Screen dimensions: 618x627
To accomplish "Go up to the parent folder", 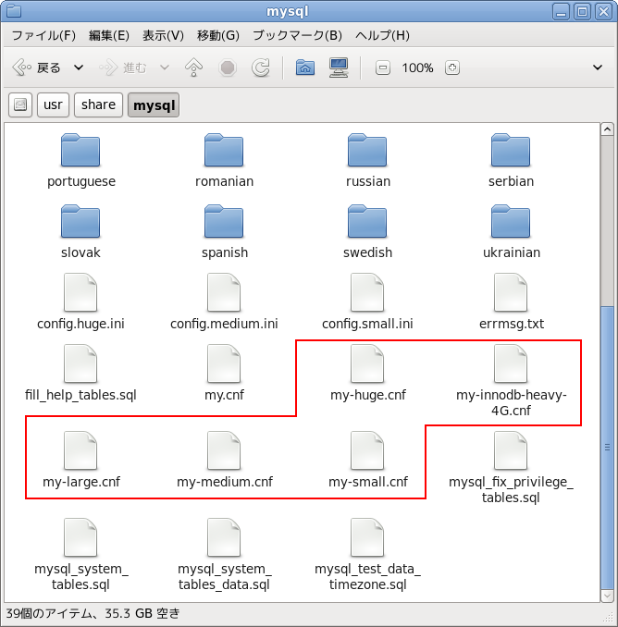I will 193,68.
